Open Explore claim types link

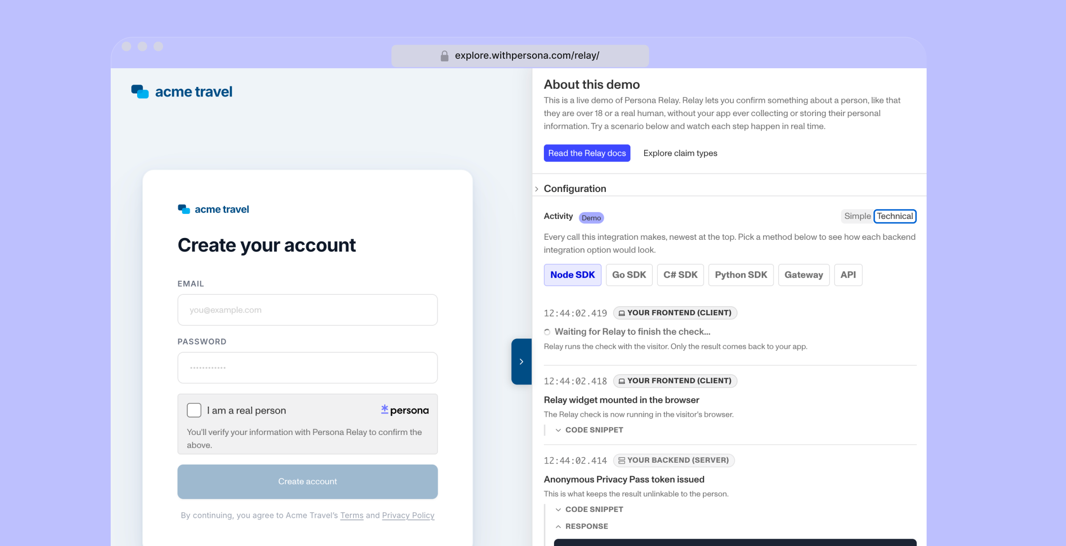[680, 153]
